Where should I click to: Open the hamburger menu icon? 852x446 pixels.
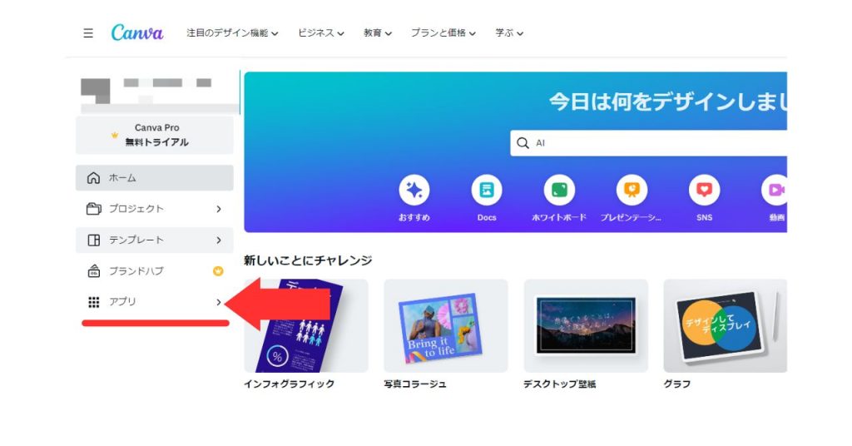point(88,33)
